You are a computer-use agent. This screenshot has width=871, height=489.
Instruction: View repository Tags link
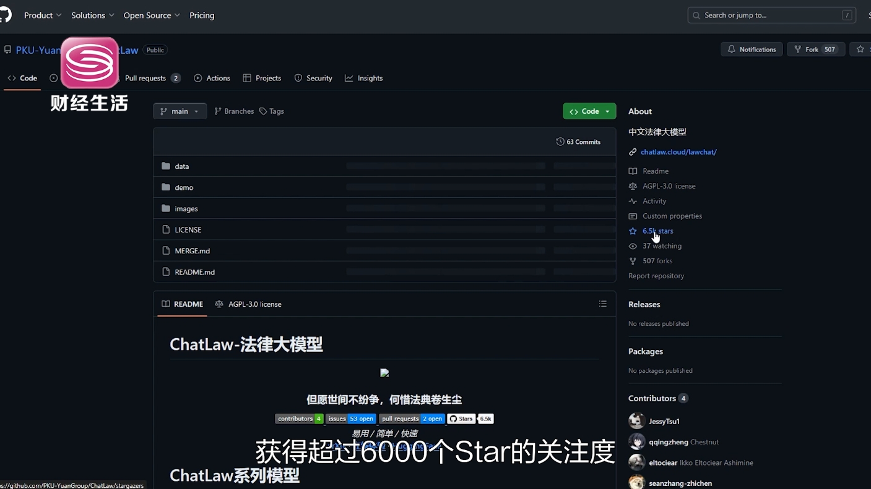pyautogui.click(x=272, y=111)
